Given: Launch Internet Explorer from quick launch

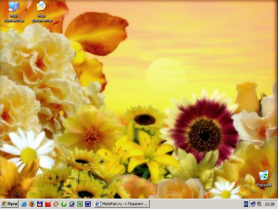Looking at the screenshot, I should point(24,204).
